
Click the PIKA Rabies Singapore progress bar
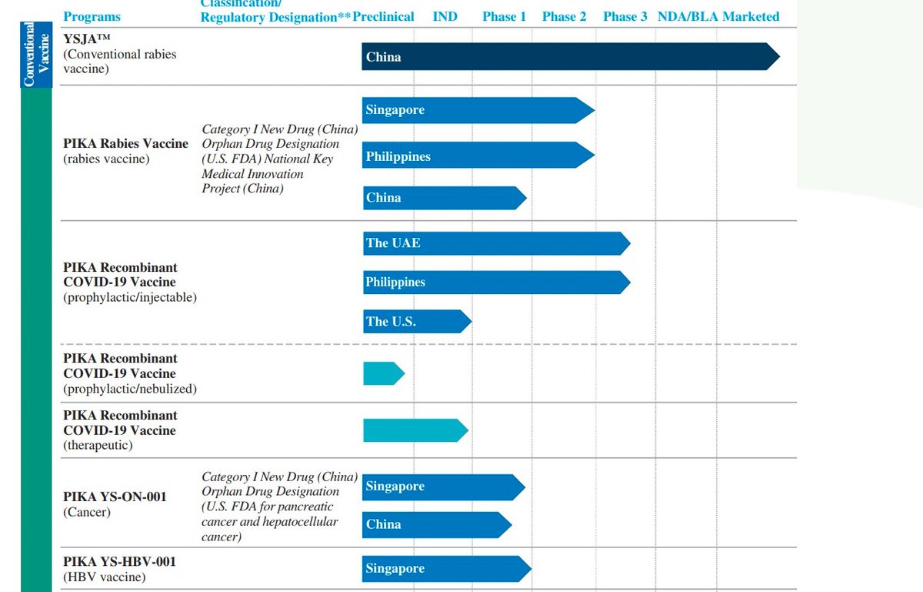[x=478, y=110]
